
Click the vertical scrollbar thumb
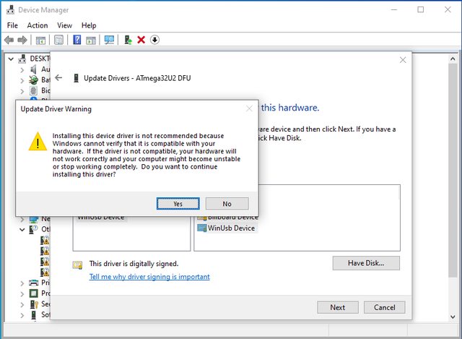[453, 170]
